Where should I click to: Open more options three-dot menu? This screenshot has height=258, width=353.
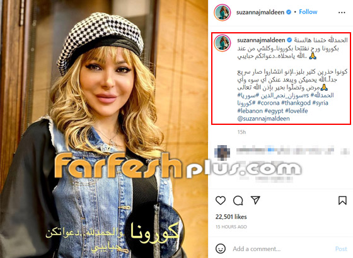coord(342,13)
